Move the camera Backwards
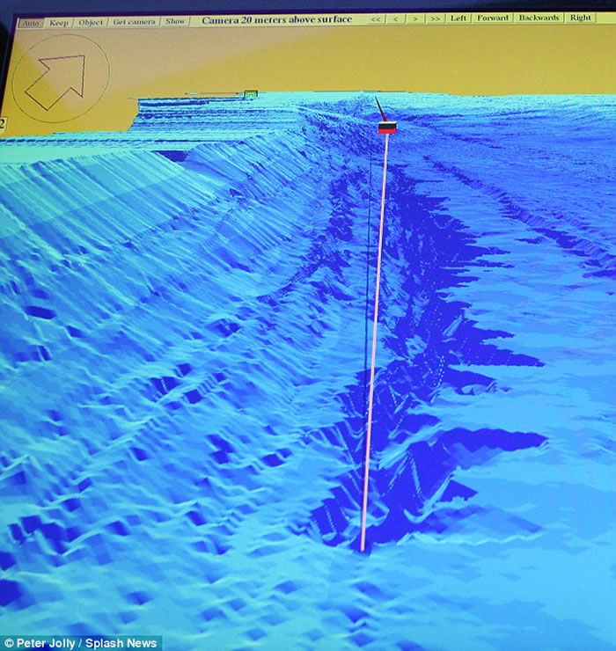 [x=538, y=18]
